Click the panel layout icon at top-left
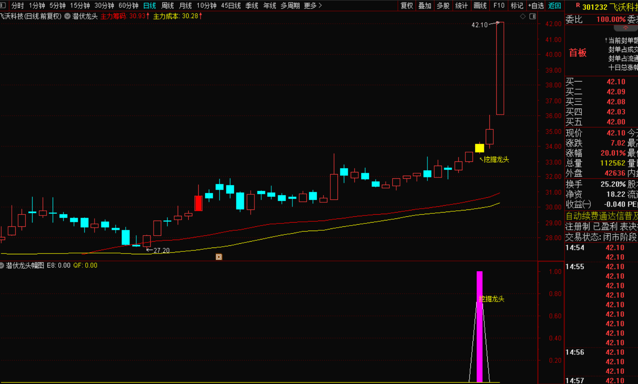The height and width of the screenshot is (384, 638). coord(3,5)
